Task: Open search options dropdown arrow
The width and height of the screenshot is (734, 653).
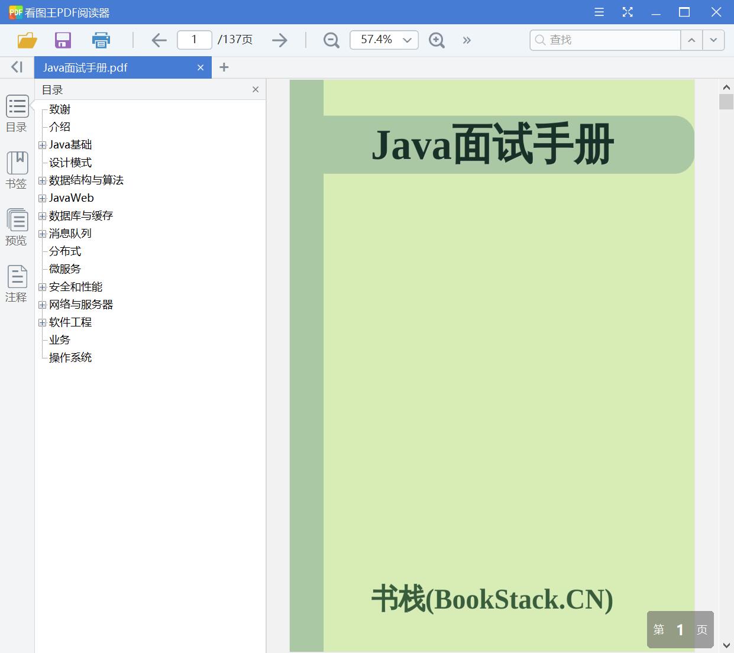Action: [713, 40]
